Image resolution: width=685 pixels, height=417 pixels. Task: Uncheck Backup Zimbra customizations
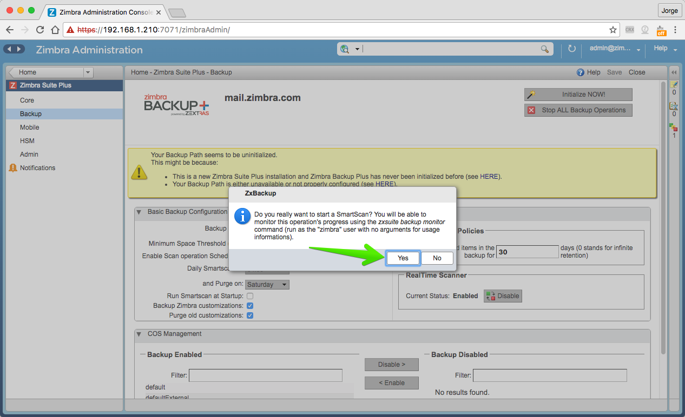tap(250, 306)
